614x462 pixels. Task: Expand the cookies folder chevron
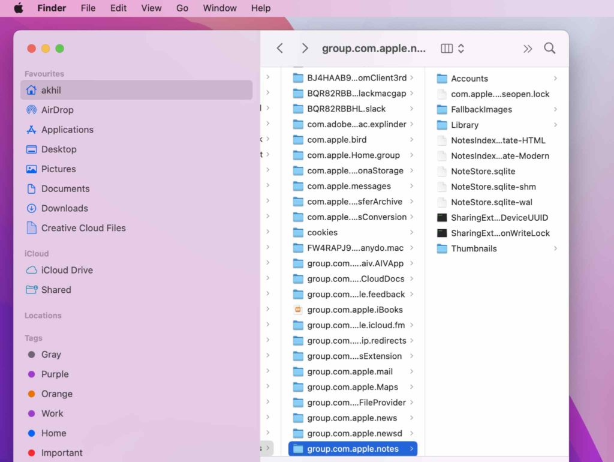click(411, 232)
